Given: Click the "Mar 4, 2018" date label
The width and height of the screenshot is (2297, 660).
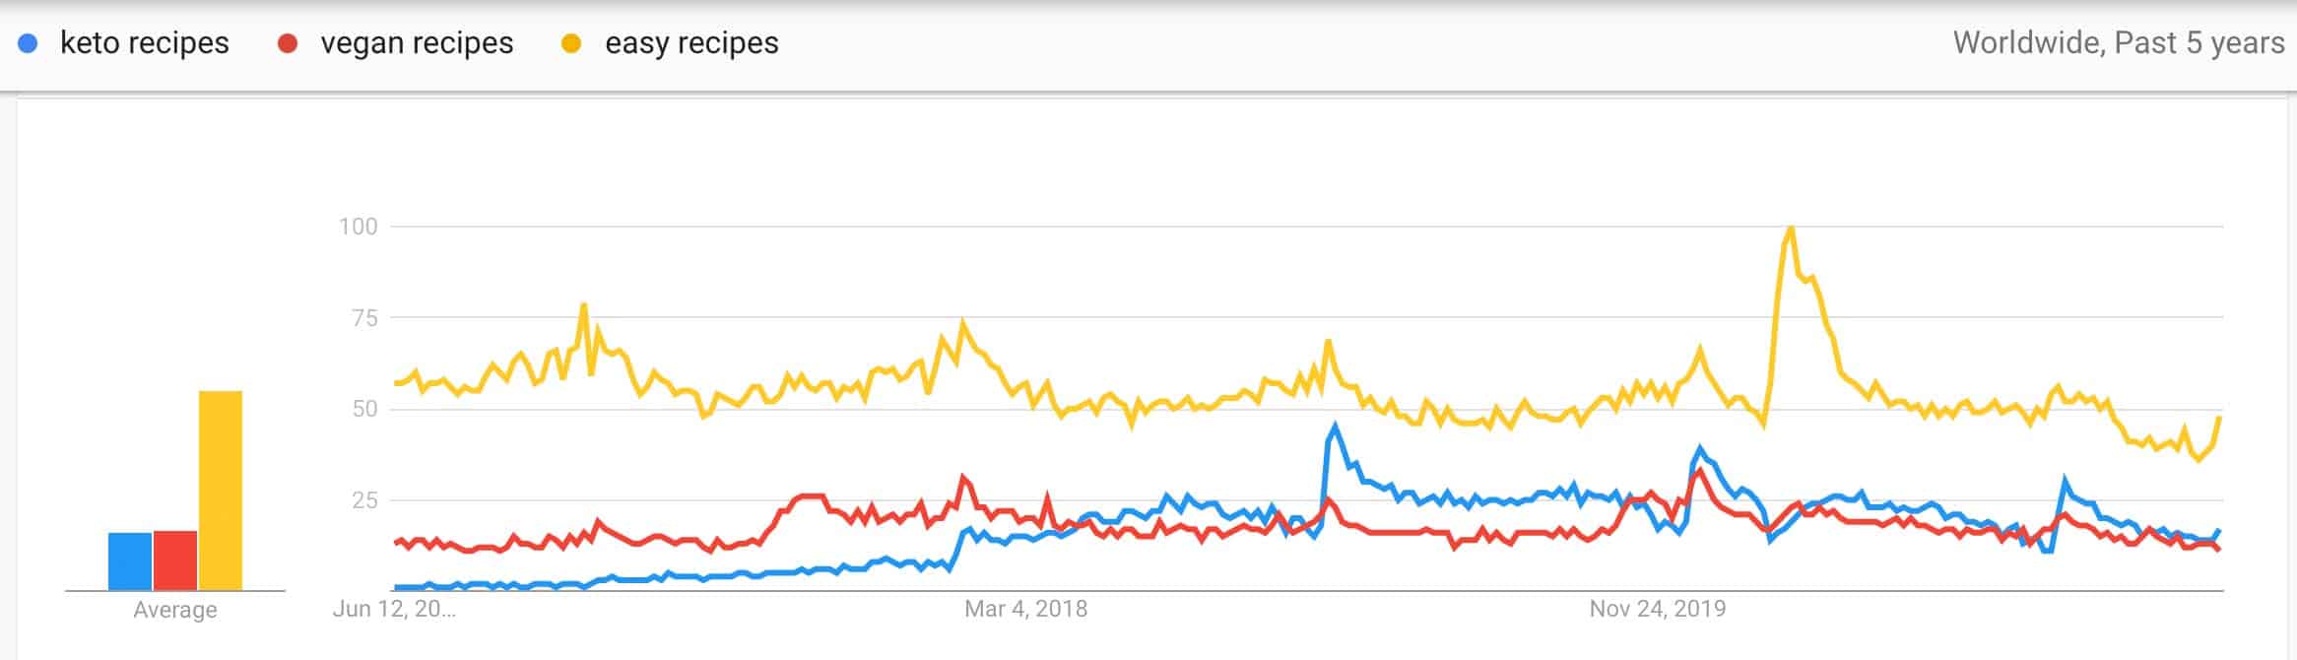Looking at the screenshot, I should coord(1025,609).
